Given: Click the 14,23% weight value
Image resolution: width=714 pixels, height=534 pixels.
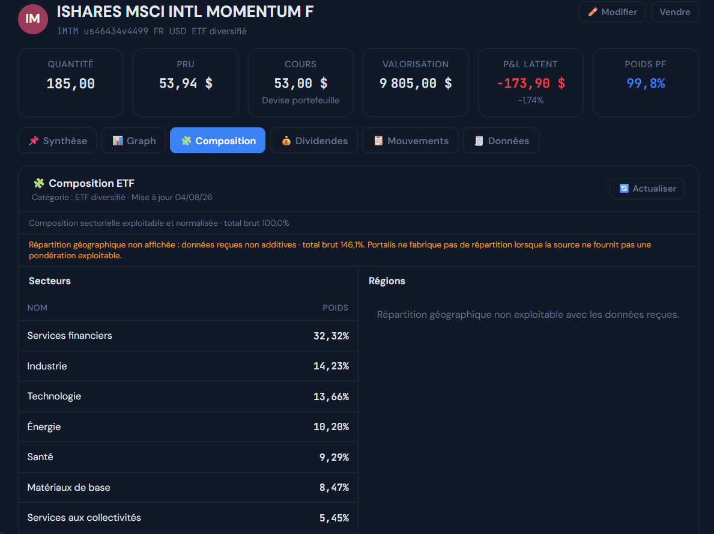Looking at the screenshot, I should click(x=331, y=366).
